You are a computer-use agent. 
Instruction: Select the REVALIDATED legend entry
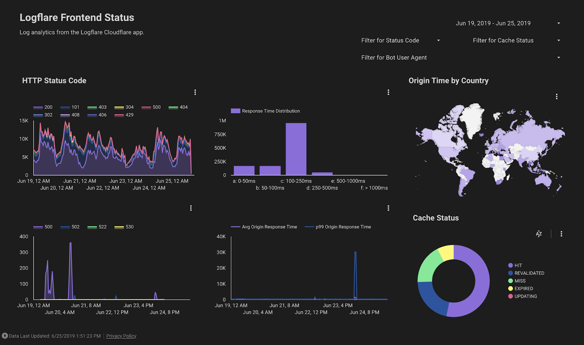coord(526,273)
